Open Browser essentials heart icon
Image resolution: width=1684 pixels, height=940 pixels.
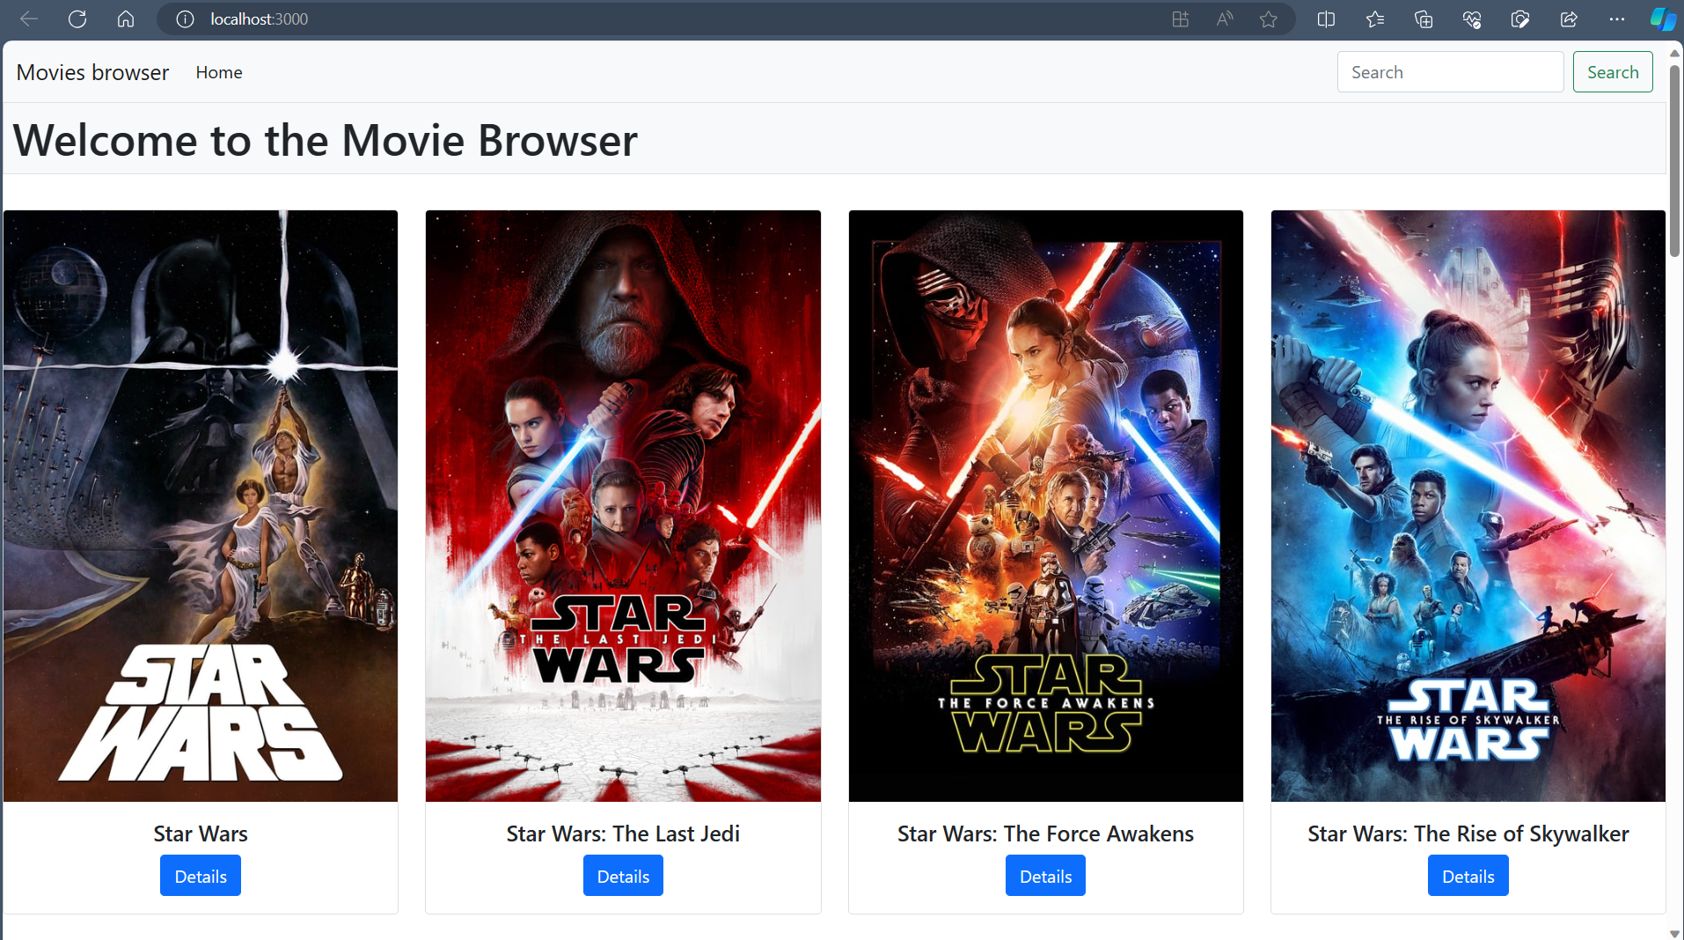click(x=1472, y=19)
